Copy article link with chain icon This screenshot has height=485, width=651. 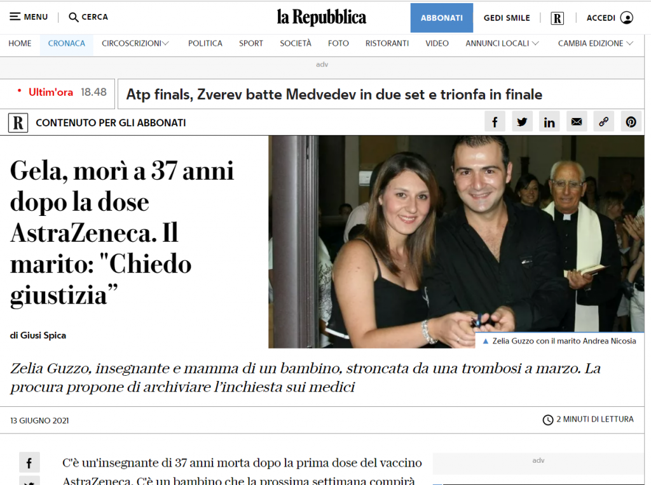[604, 121]
